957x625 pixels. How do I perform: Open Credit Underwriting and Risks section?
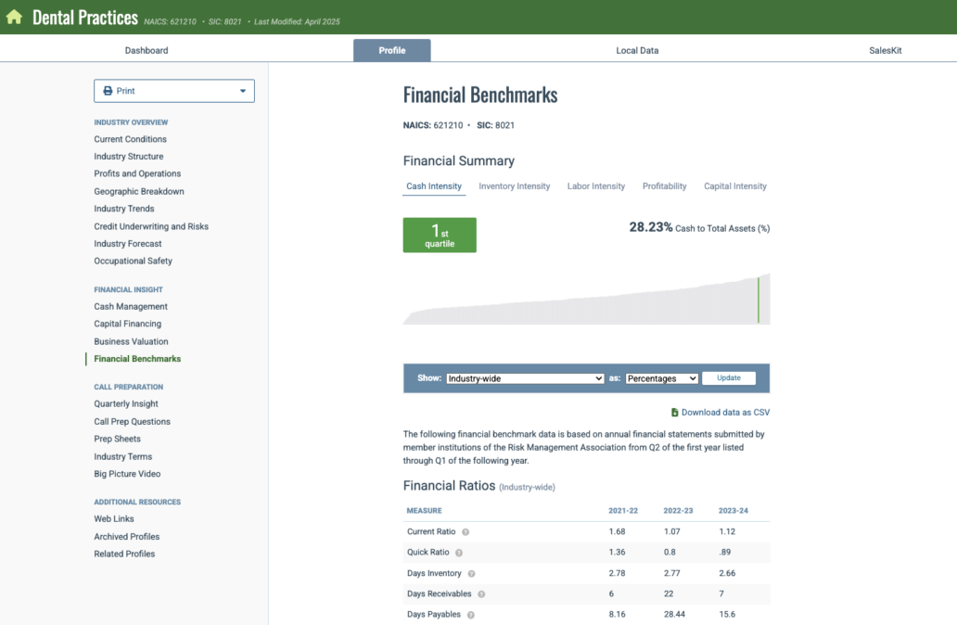coord(151,226)
